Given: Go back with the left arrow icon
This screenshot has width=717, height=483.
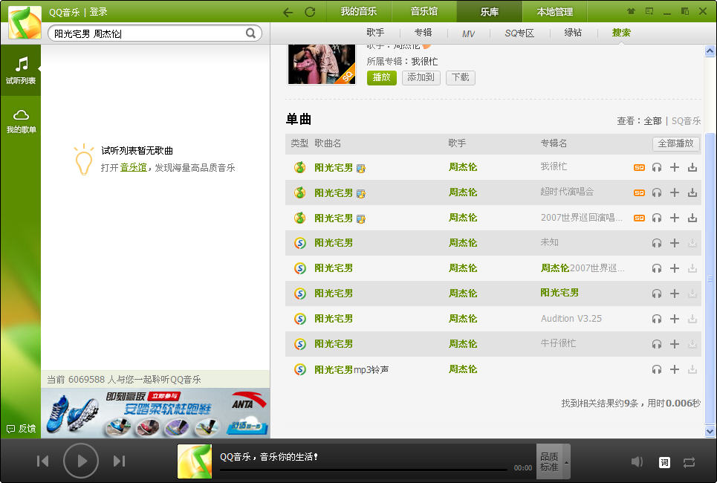Looking at the screenshot, I should tap(288, 12).
